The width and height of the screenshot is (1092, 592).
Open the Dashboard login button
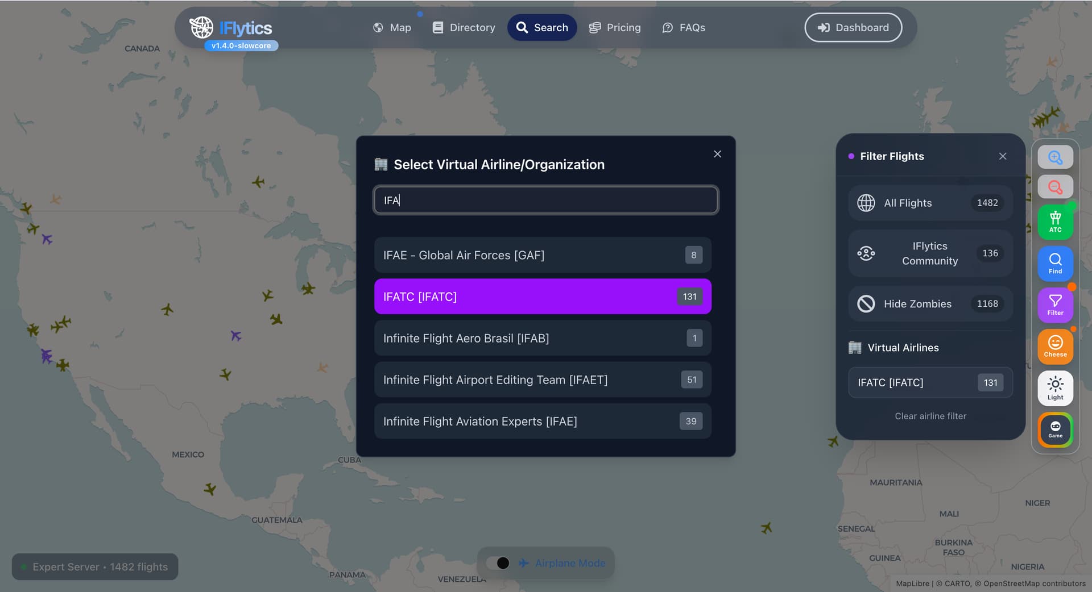pyautogui.click(x=853, y=27)
